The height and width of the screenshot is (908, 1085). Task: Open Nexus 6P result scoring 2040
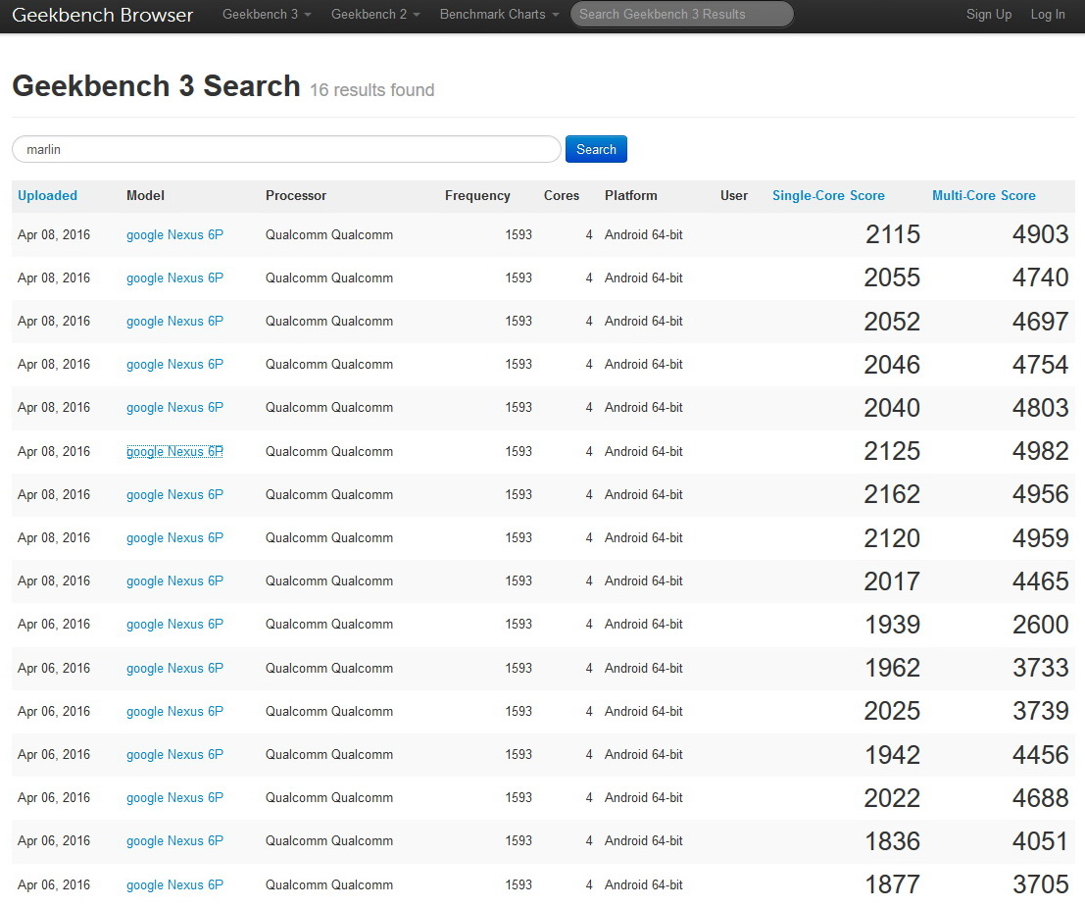coord(174,408)
